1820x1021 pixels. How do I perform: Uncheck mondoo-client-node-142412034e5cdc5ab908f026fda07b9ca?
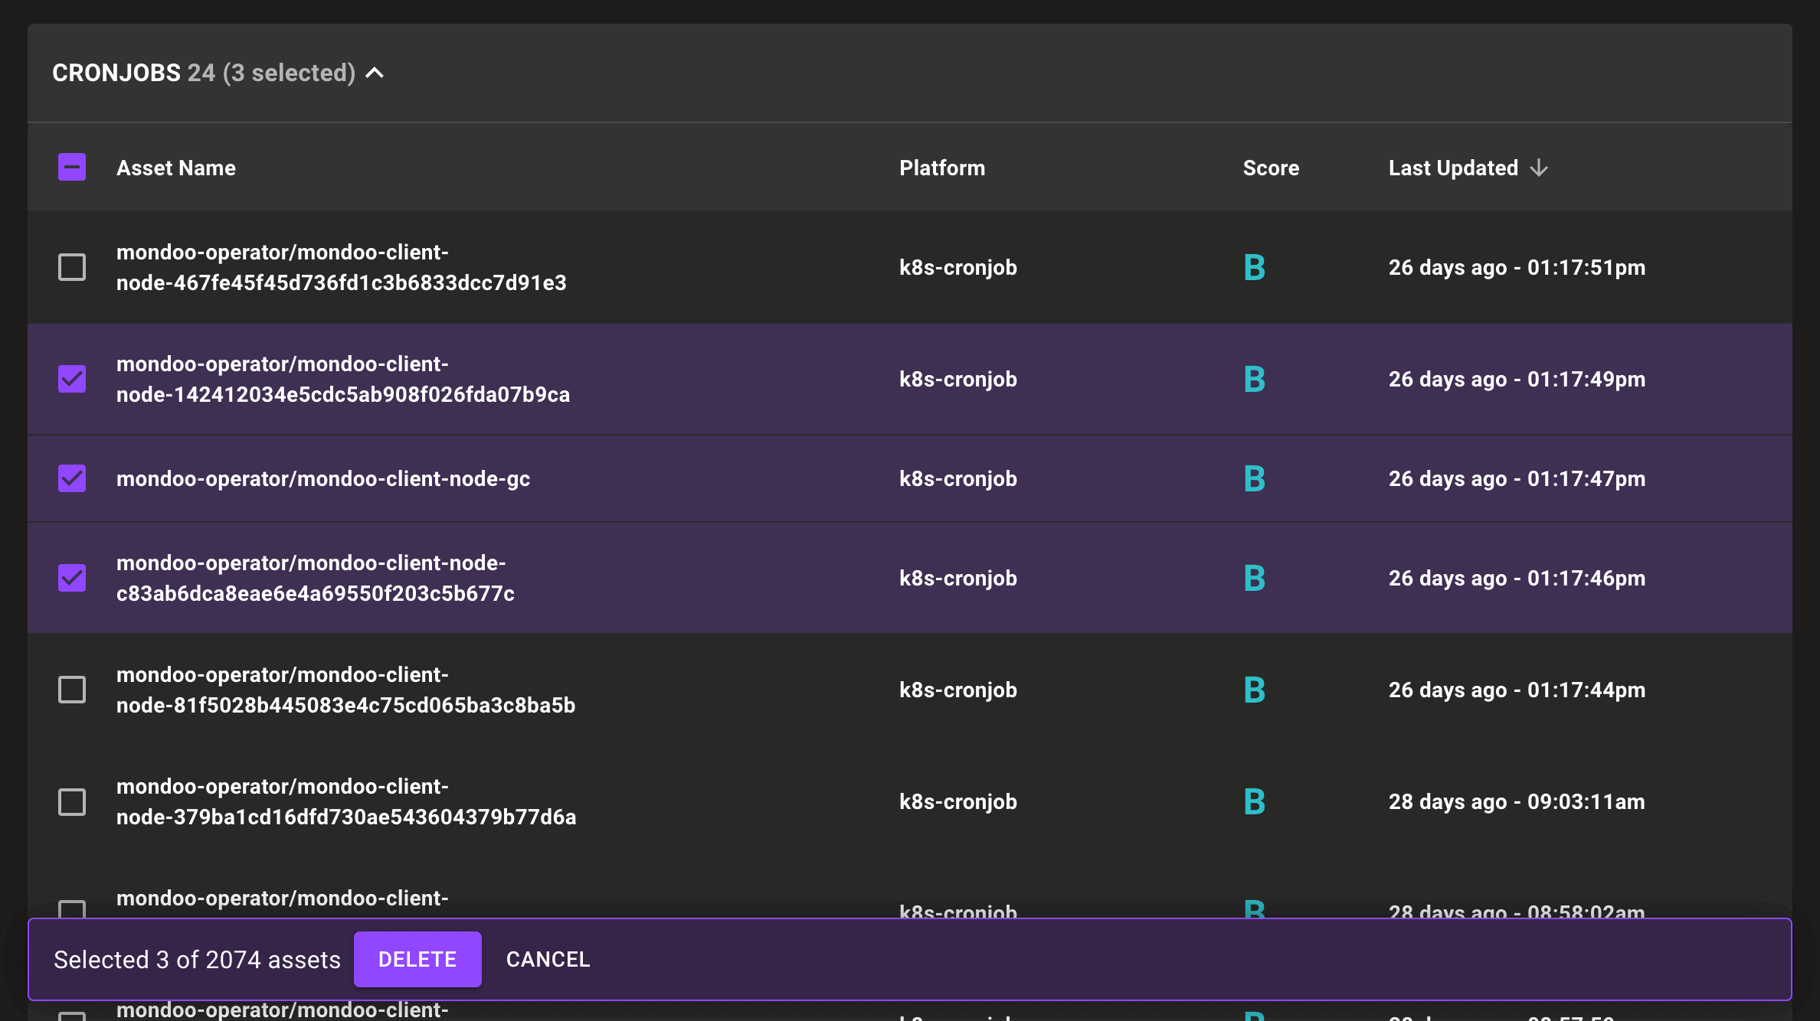(x=71, y=379)
